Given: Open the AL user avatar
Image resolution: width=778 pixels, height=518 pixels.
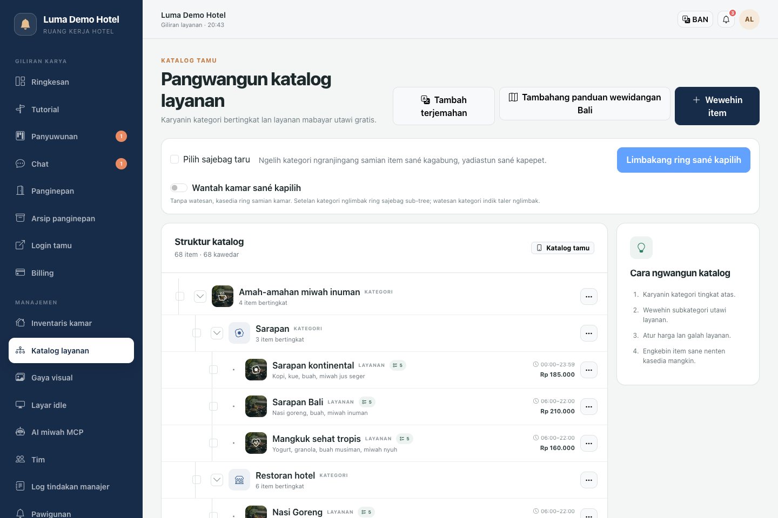Looking at the screenshot, I should 749,19.
